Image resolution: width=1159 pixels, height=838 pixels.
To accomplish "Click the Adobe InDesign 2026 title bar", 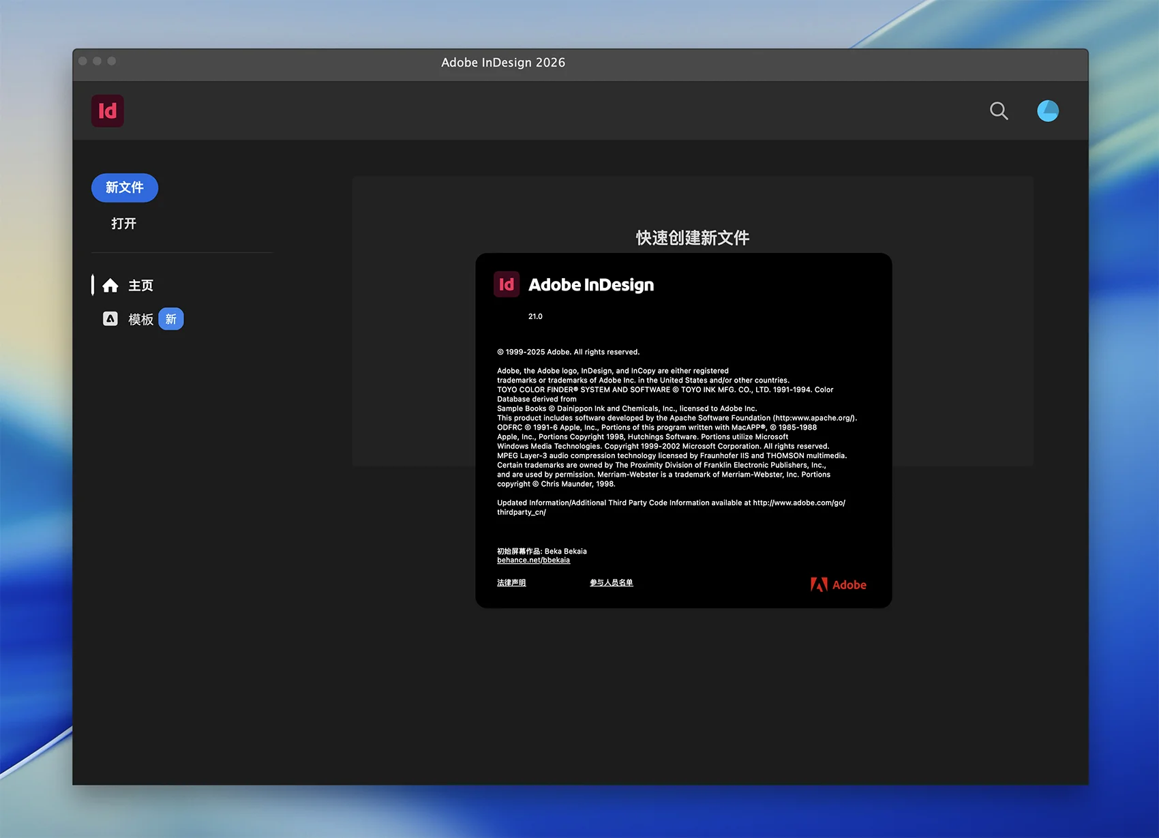I will 503,63.
